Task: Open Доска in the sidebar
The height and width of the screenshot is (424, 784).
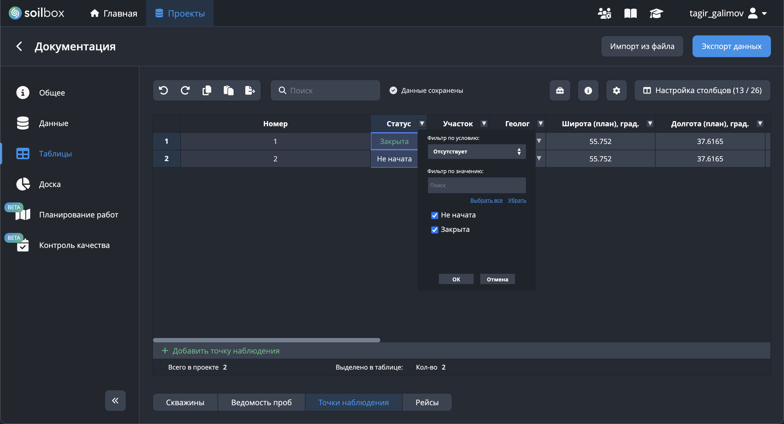Action: (50, 184)
